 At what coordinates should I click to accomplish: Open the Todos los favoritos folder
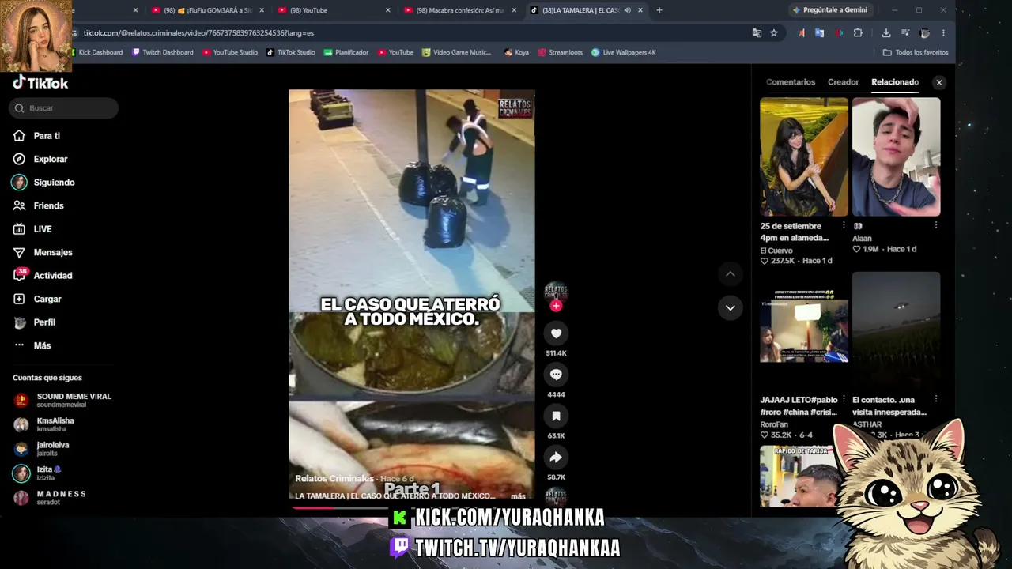click(916, 52)
